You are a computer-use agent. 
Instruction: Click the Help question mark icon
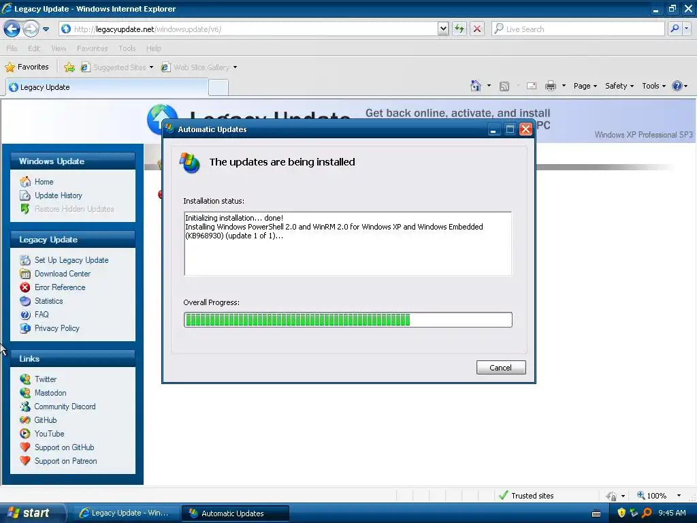tap(677, 86)
